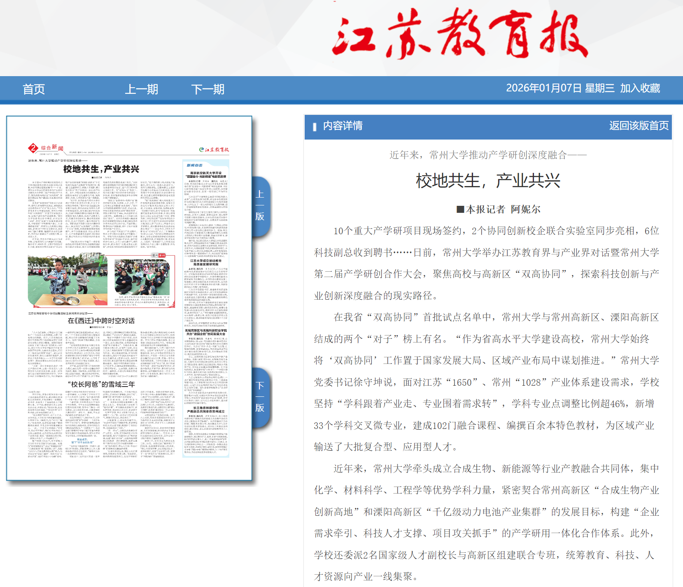The width and height of the screenshot is (683, 587).
Task: Go to the previous issue via 上一期
Action: (141, 89)
